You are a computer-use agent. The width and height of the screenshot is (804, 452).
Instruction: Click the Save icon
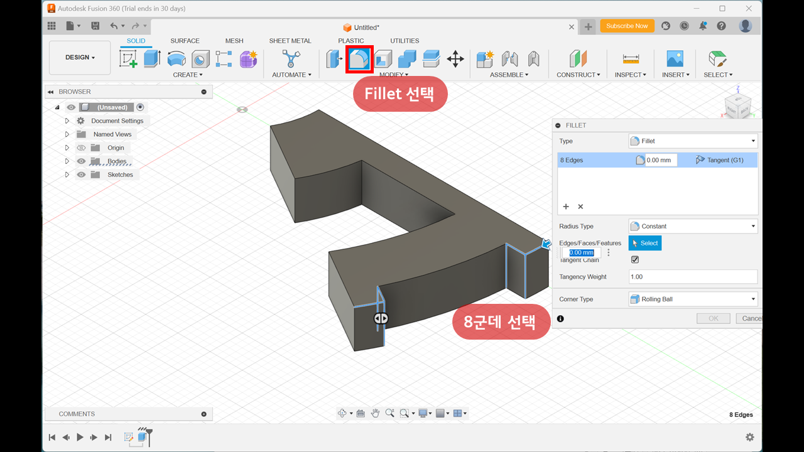tap(95, 26)
